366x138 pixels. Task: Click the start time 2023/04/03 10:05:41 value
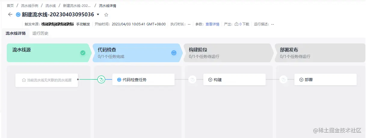[x=139, y=24]
